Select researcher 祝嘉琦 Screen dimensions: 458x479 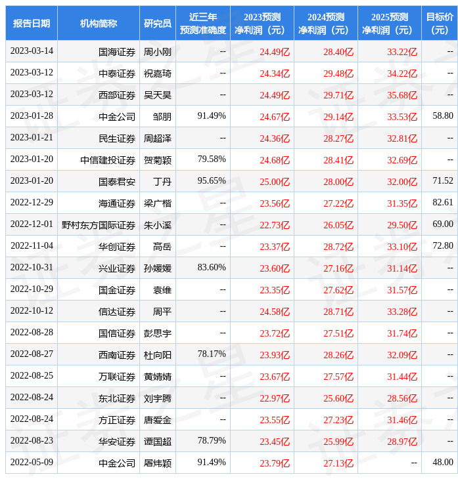(158, 73)
